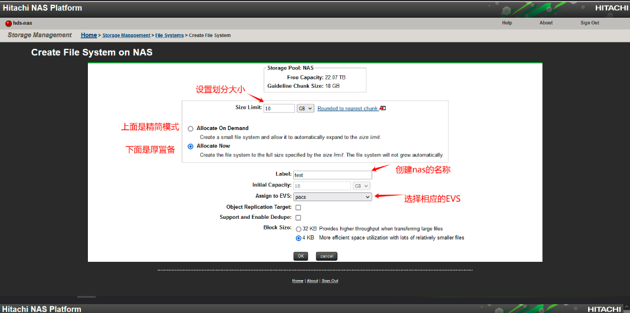The height and width of the screenshot is (313, 630).
Task: Open the Assign to EVS dropdown
Action: click(332, 197)
